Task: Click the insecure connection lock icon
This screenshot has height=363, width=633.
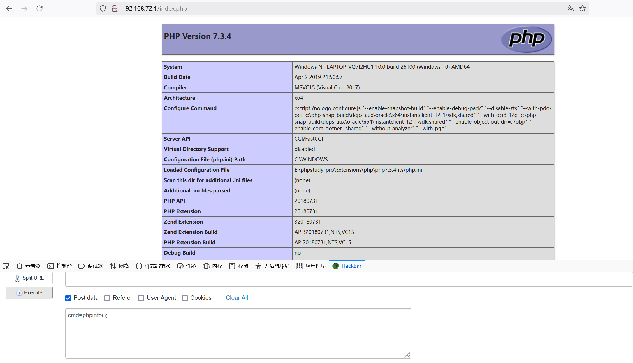Action: 114,8
